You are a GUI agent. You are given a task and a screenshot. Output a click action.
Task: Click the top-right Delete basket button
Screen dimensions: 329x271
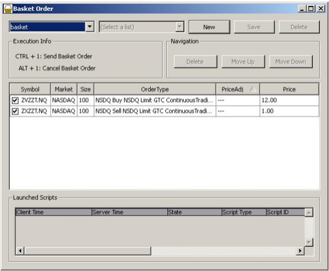pos(298,27)
